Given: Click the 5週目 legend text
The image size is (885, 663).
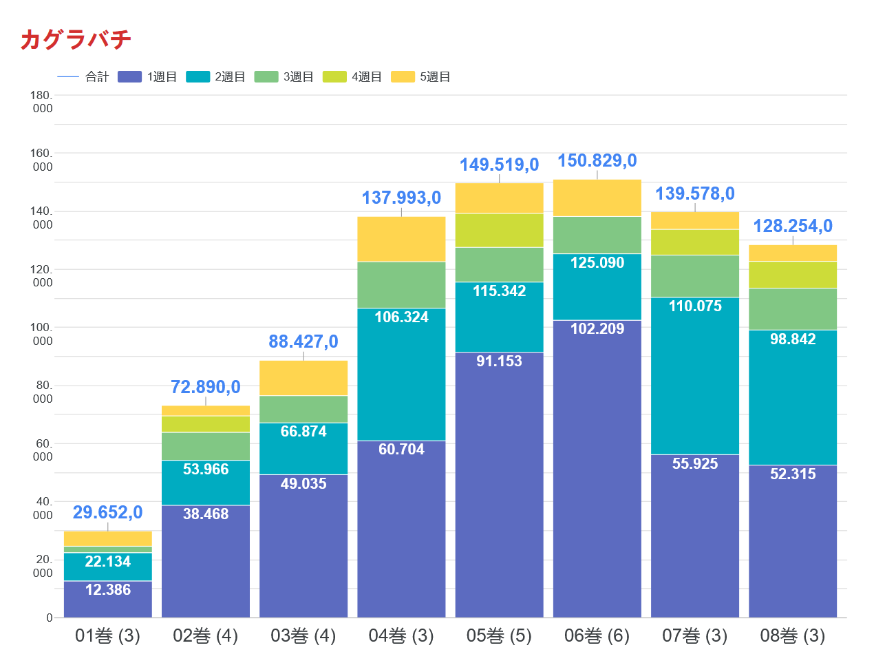Looking at the screenshot, I should click(x=435, y=76).
